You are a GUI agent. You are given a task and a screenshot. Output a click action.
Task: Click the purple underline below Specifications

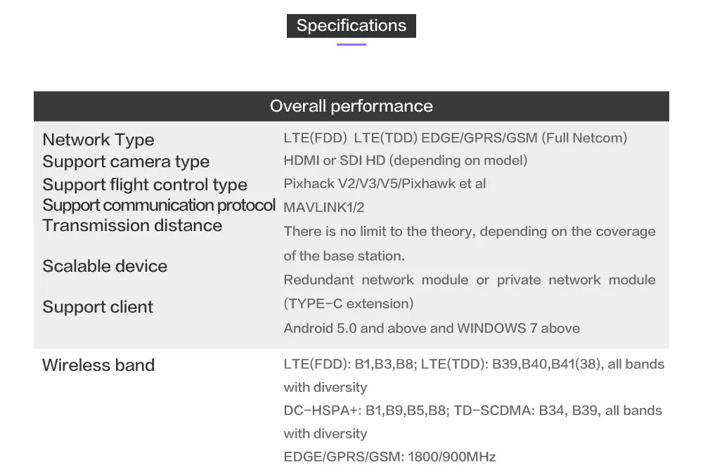(x=351, y=44)
